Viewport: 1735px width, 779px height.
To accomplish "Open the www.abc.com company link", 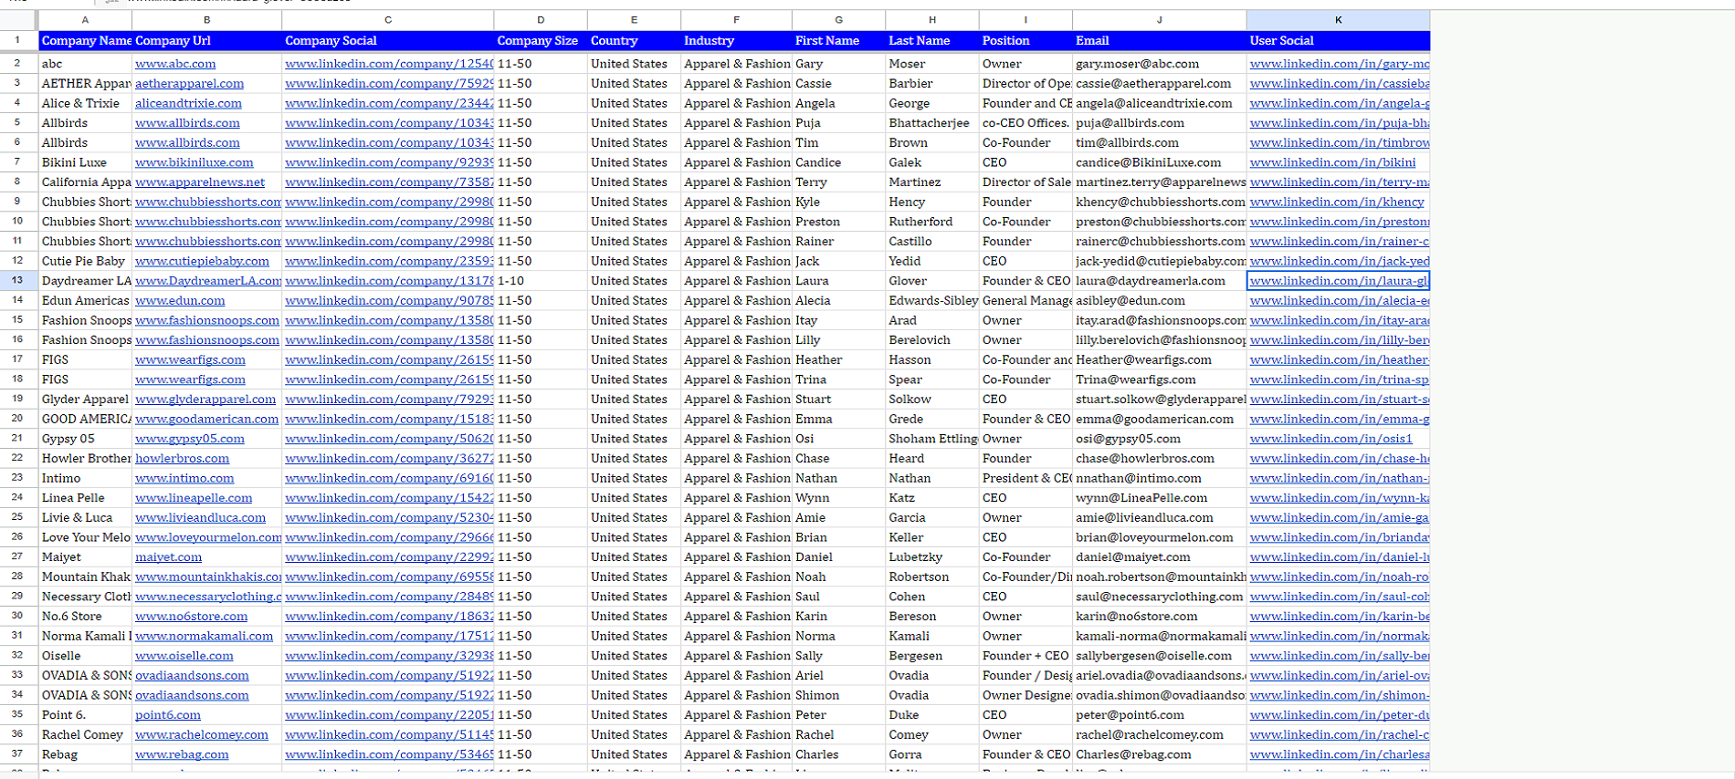I will tap(175, 64).
